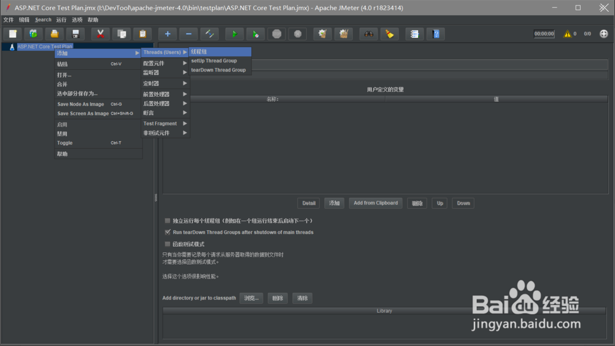Screen dimensions: 615x346
Task: Click Save Node As Image entry
Action: (98, 104)
